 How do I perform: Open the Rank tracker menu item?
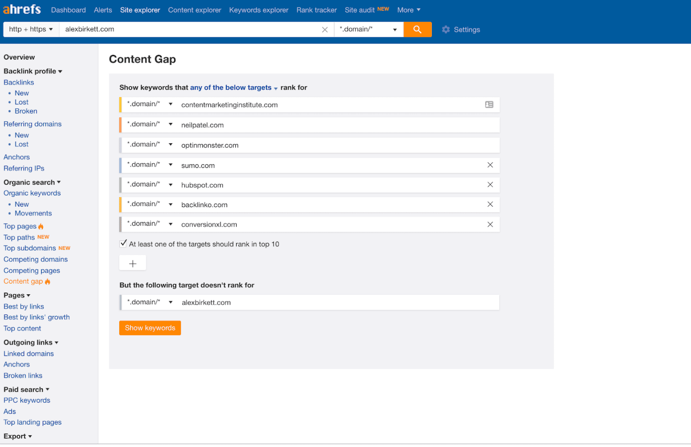pyautogui.click(x=316, y=9)
